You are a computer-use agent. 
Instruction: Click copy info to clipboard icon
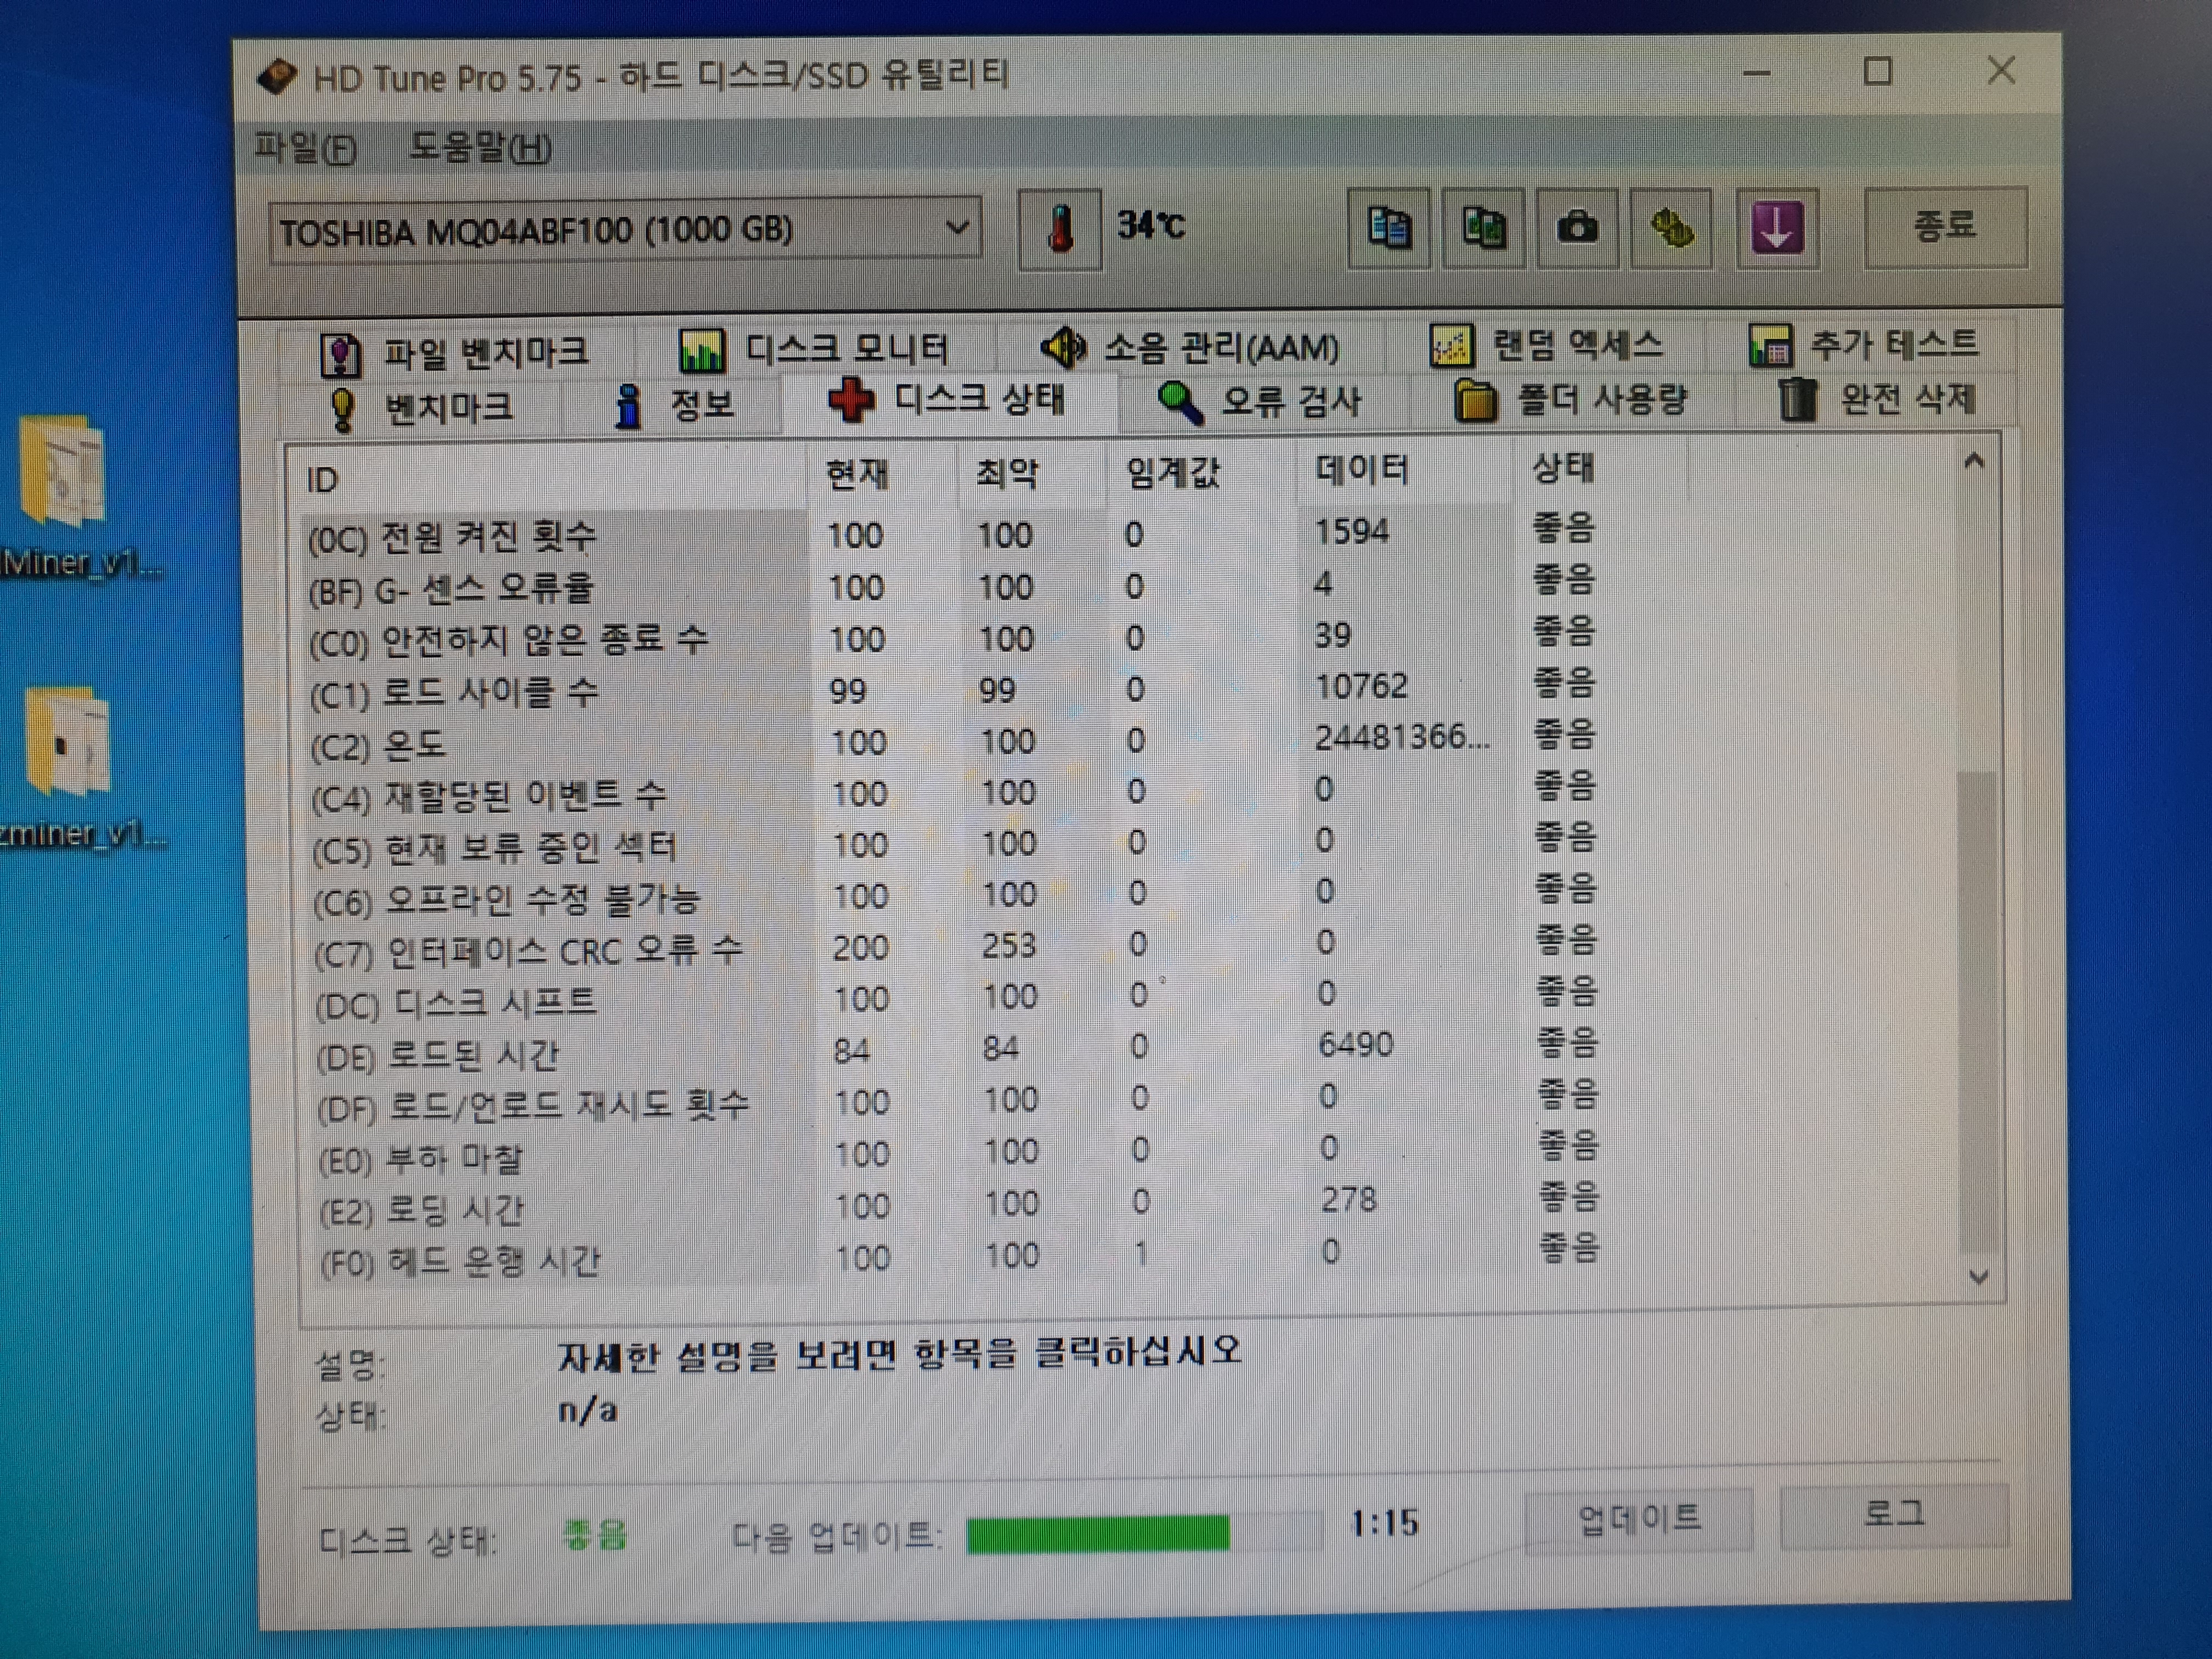[x=1388, y=228]
